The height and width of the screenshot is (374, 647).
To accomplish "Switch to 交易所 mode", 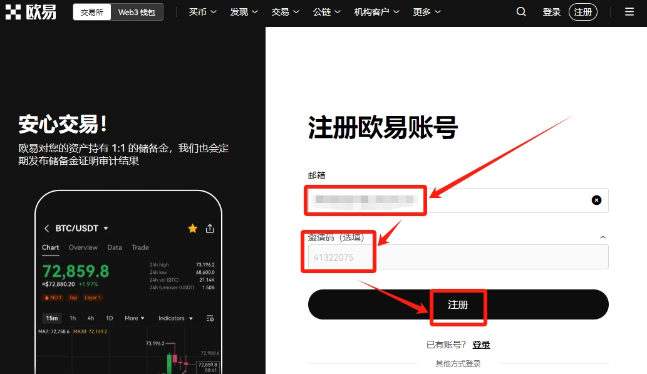I will (92, 12).
